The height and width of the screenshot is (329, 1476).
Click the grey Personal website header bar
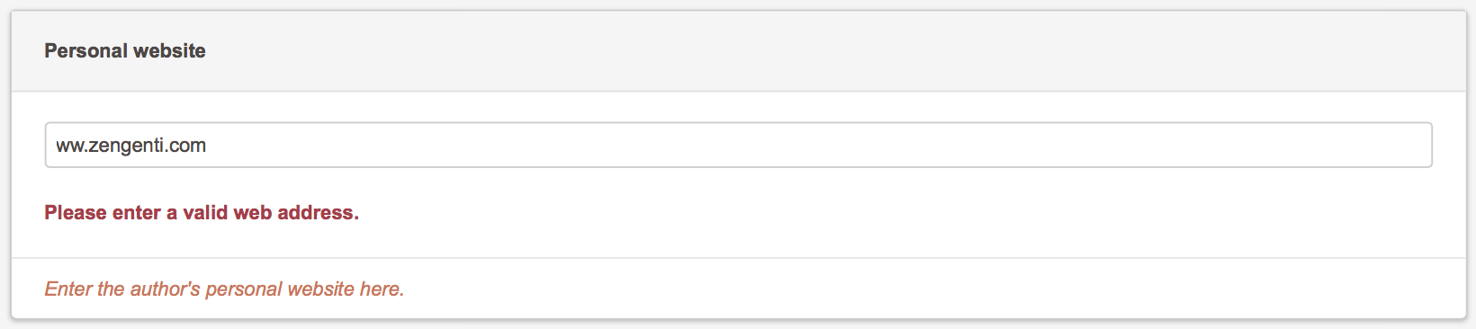tap(738, 51)
